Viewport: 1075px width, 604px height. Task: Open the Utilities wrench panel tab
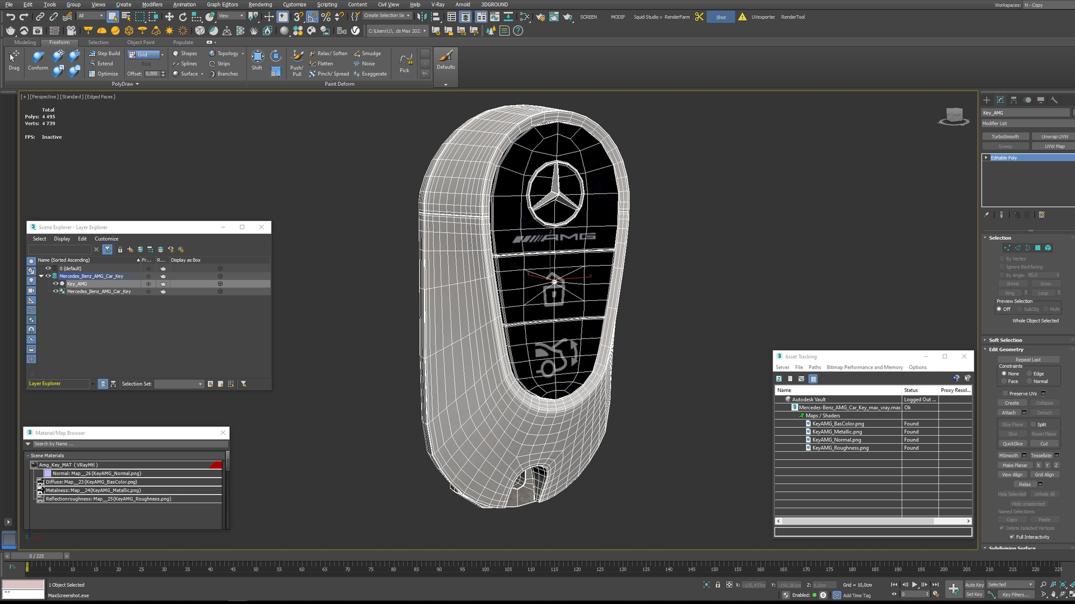[1054, 100]
